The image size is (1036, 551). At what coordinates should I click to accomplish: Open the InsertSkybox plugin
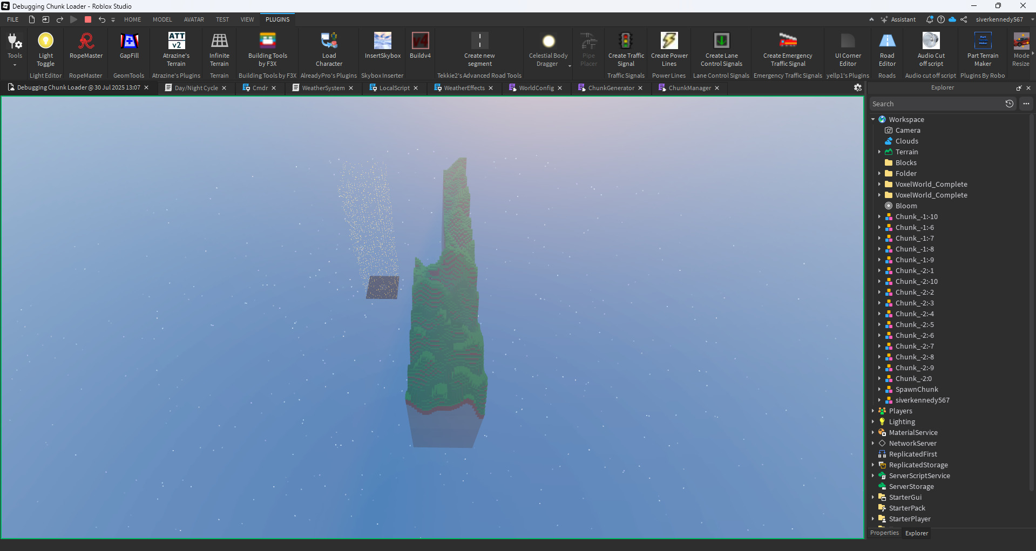click(x=382, y=49)
